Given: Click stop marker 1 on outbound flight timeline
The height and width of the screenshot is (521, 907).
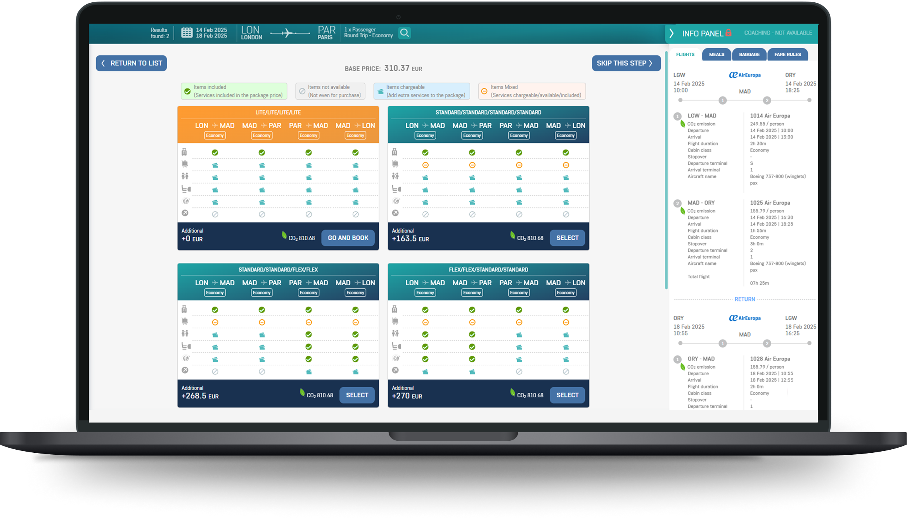Looking at the screenshot, I should coord(722,100).
